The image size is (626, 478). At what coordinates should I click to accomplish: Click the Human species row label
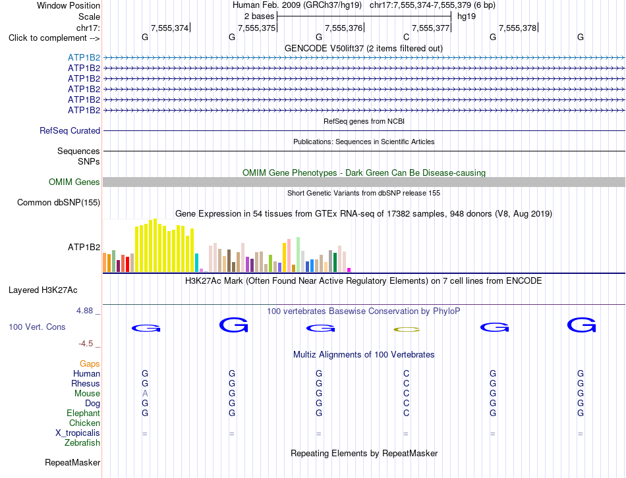click(x=86, y=373)
